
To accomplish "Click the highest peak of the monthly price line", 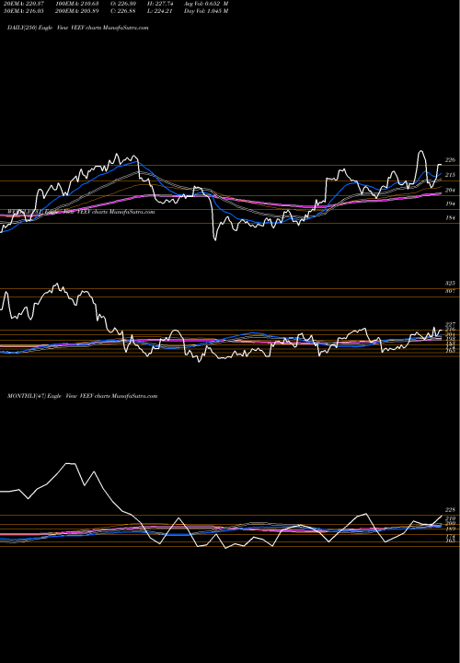I will 71,464.
